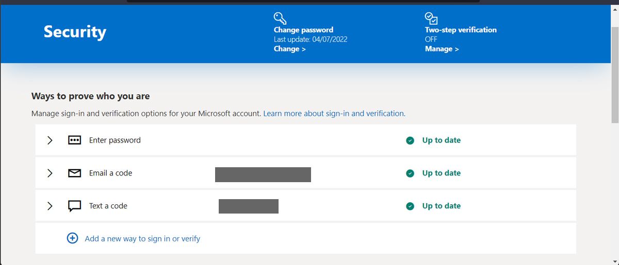The image size is (619, 265).
Task: Expand the Enter password row
Action: [x=50, y=140]
